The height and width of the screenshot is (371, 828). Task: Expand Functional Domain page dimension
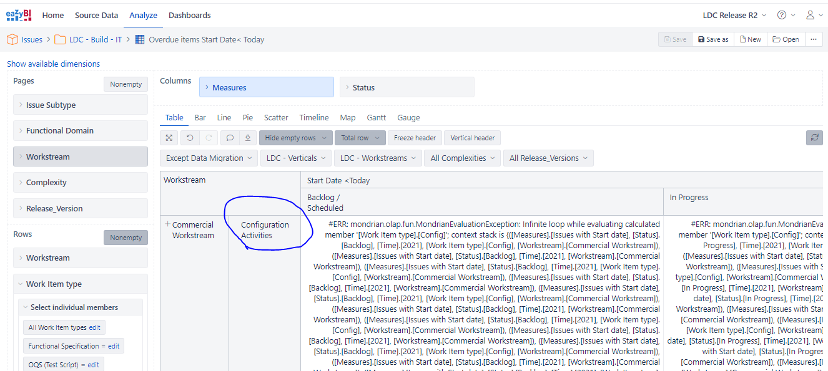click(81, 131)
